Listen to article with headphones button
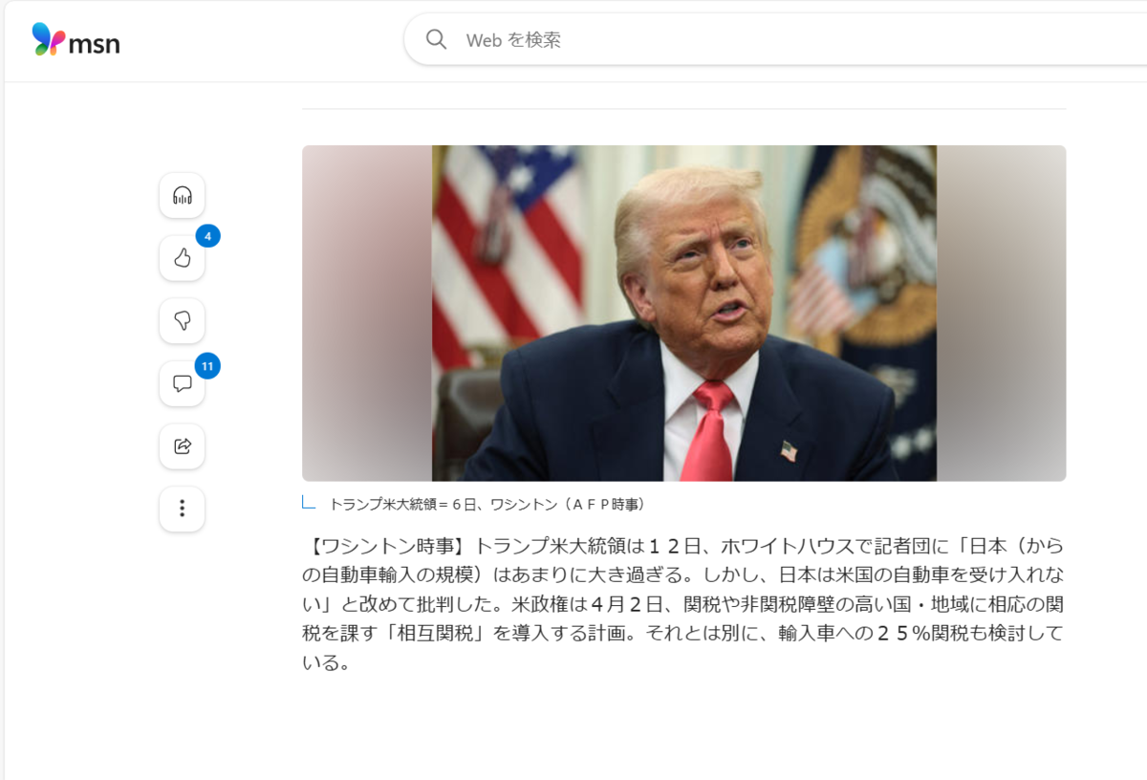The height and width of the screenshot is (780, 1147). [182, 196]
